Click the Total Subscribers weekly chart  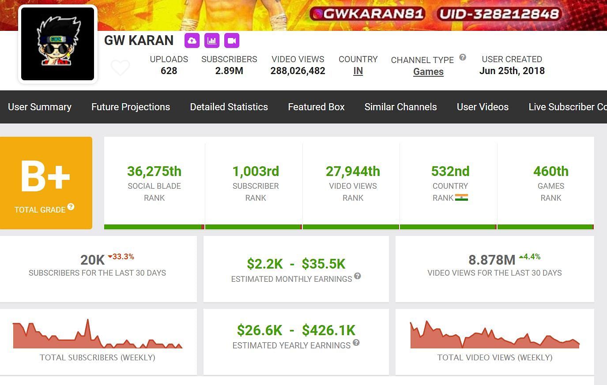[x=98, y=335]
